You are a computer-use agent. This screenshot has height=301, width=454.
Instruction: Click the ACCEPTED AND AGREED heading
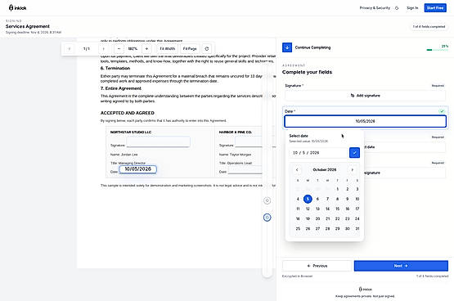tap(128, 113)
